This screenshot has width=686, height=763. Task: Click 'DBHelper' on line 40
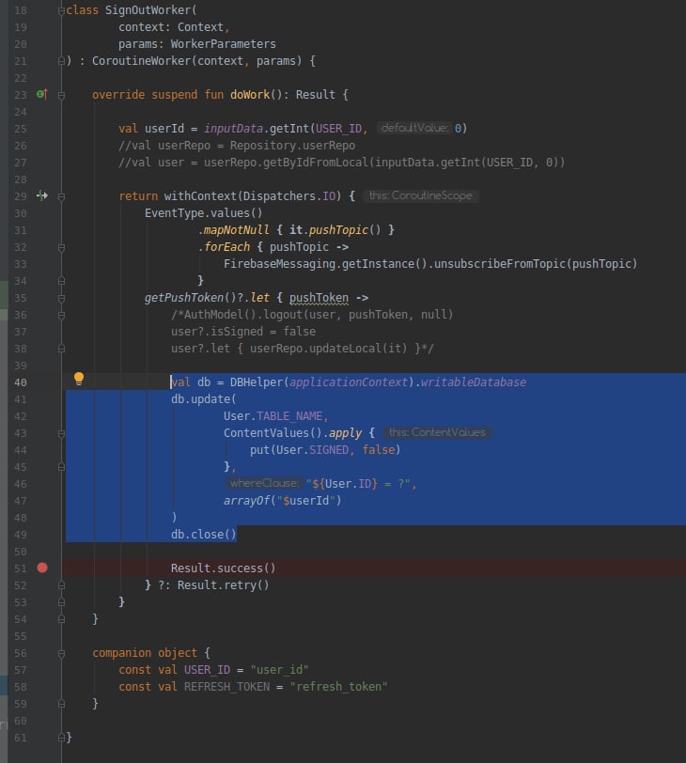256,382
